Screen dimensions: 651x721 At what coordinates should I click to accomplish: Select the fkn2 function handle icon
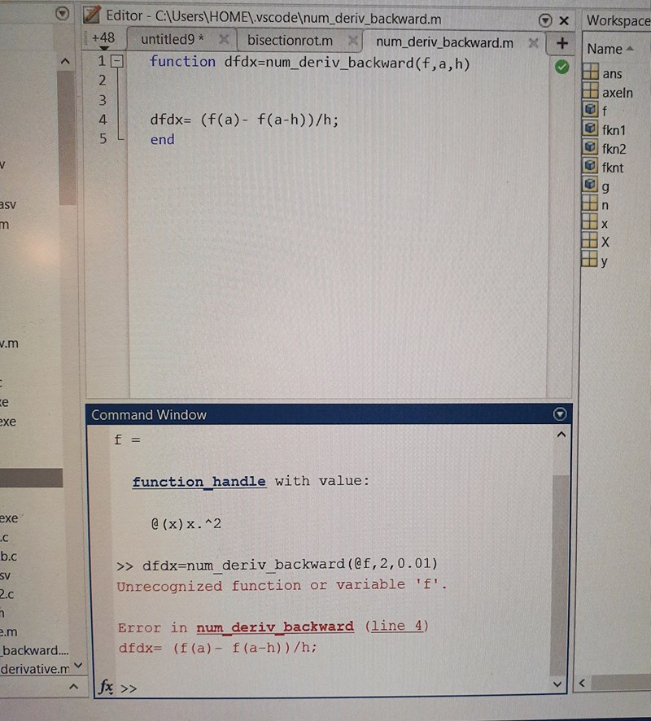pyautogui.click(x=591, y=148)
